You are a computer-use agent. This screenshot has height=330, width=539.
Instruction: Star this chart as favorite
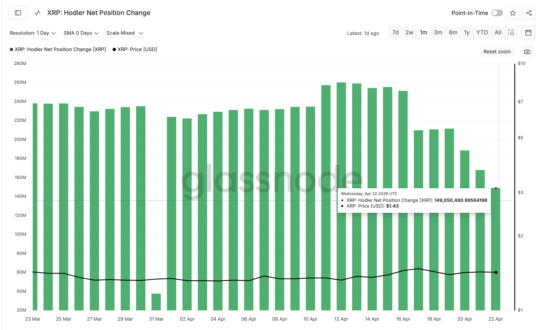pyautogui.click(x=513, y=13)
